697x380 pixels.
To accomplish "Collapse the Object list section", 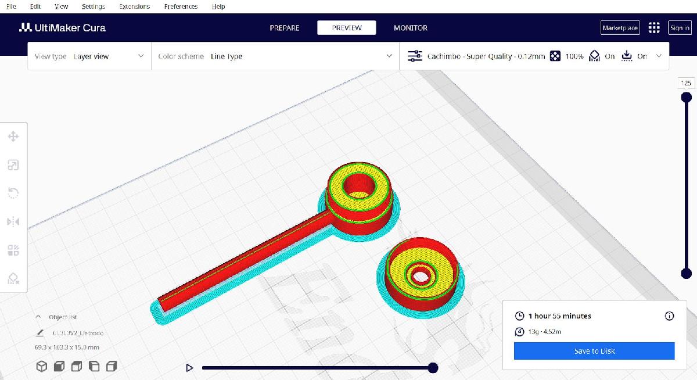I will (39, 317).
